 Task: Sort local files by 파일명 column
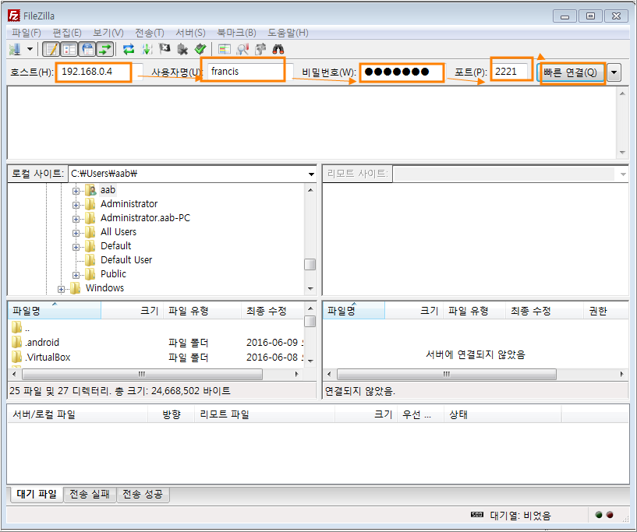pos(55,311)
